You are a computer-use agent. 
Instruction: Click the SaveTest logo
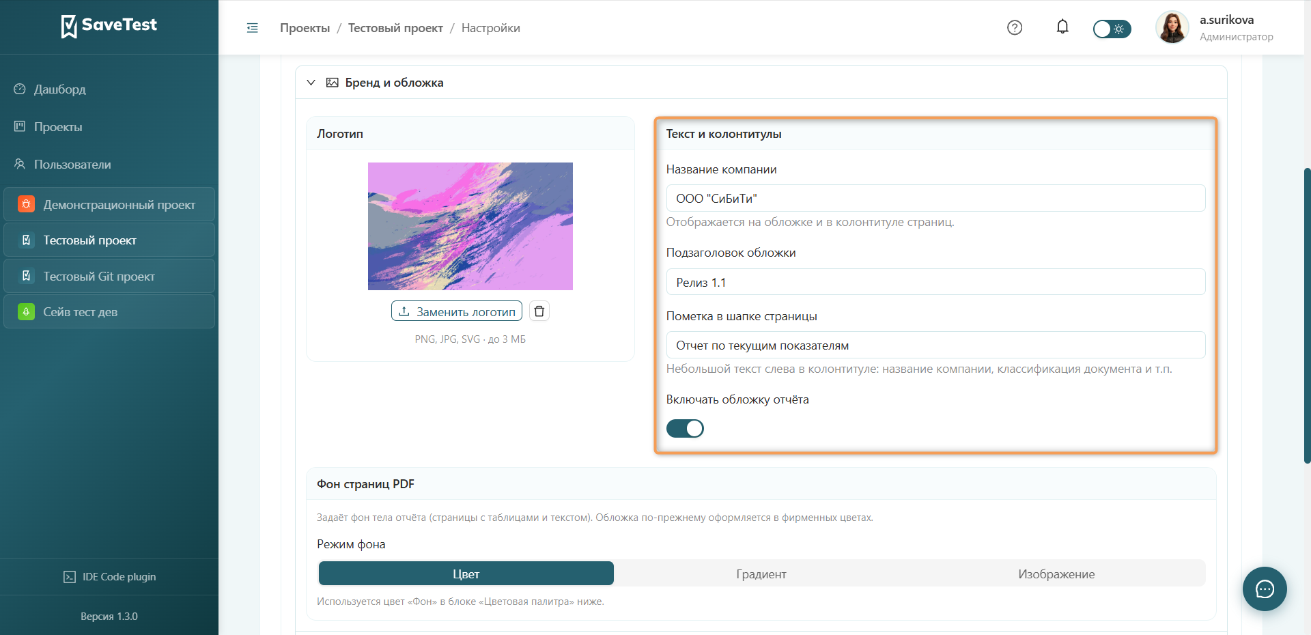click(109, 26)
